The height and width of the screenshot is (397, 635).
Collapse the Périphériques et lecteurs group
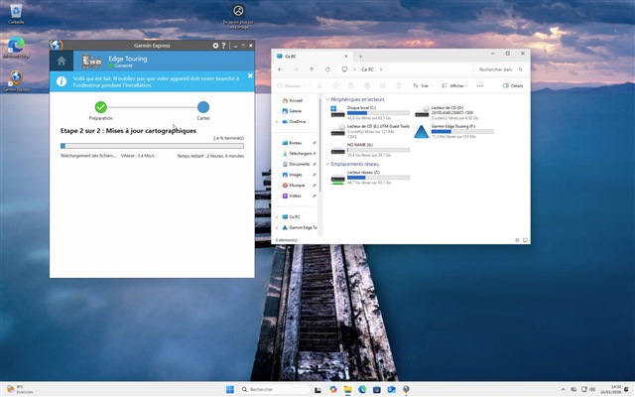coord(326,99)
